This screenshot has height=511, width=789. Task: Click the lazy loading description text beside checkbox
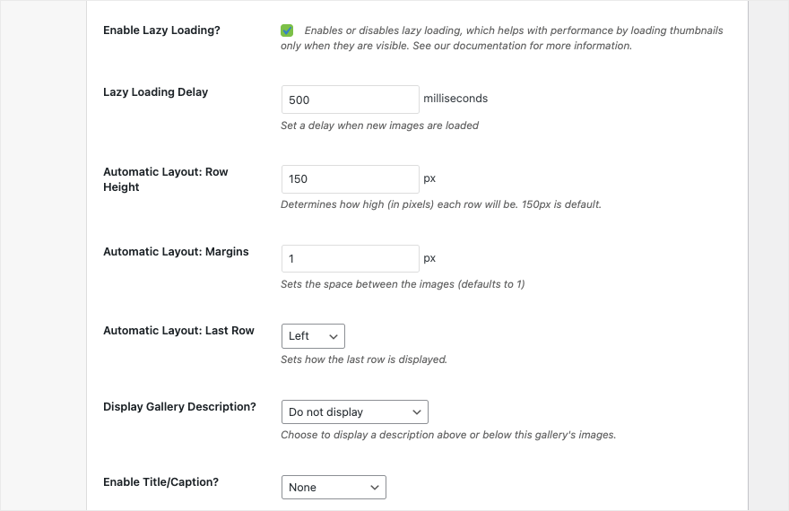(502, 39)
